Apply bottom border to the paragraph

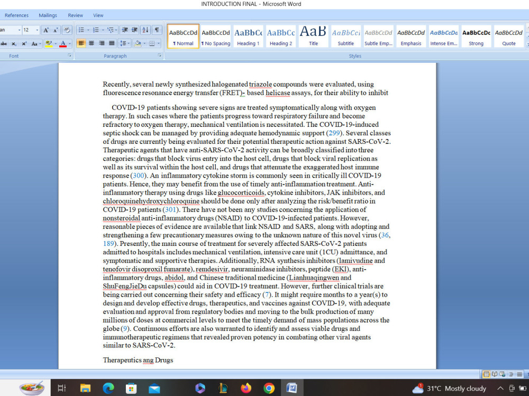tap(152, 43)
